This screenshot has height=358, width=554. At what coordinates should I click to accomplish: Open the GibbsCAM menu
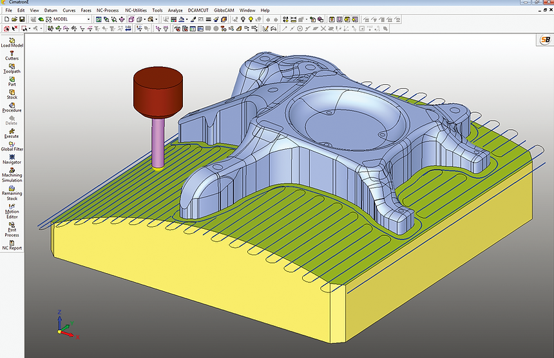point(224,11)
